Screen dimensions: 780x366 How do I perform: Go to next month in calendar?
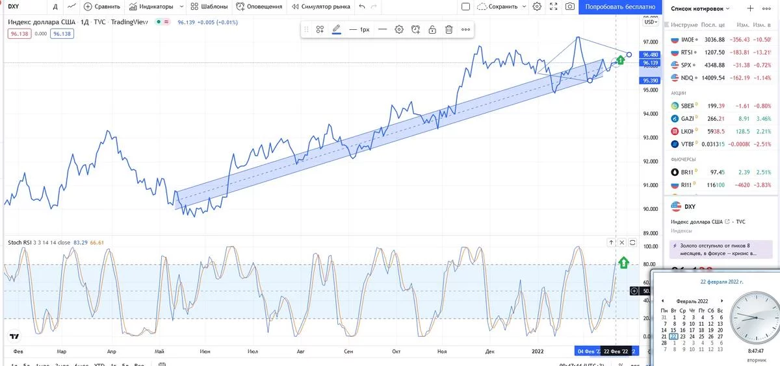(721, 301)
